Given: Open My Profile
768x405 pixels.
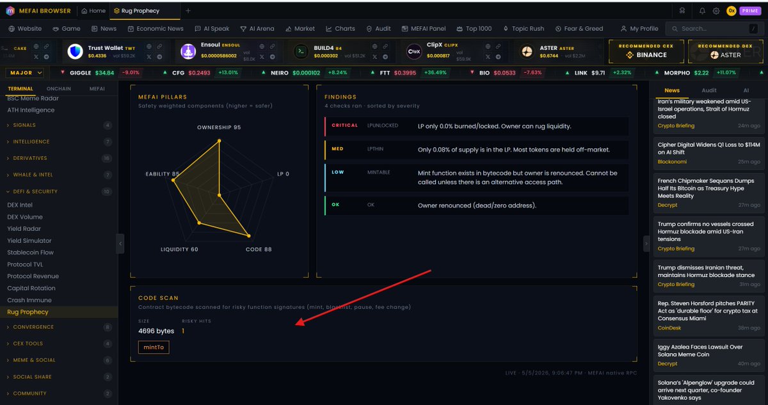Looking at the screenshot, I should [639, 29].
